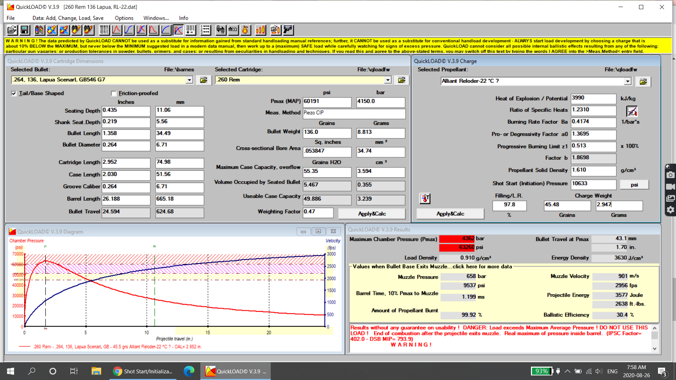
Task: Click the numbered list toolbar icon
Action: (x=205, y=30)
